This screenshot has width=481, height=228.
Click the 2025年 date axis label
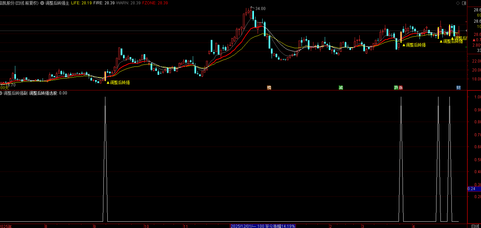(x=6, y=226)
